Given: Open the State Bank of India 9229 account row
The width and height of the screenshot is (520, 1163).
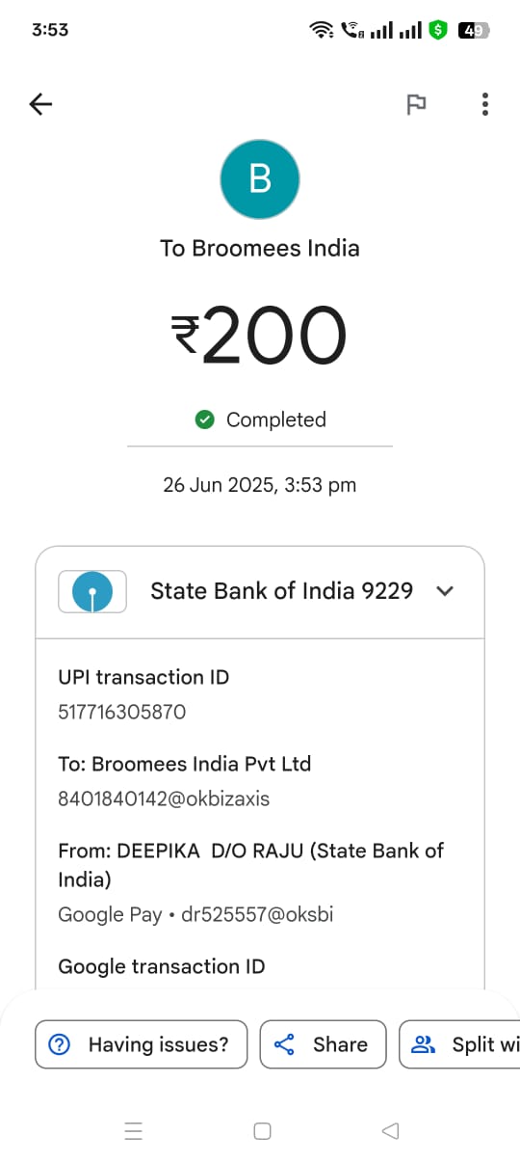Looking at the screenshot, I should pyautogui.click(x=260, y=592).
